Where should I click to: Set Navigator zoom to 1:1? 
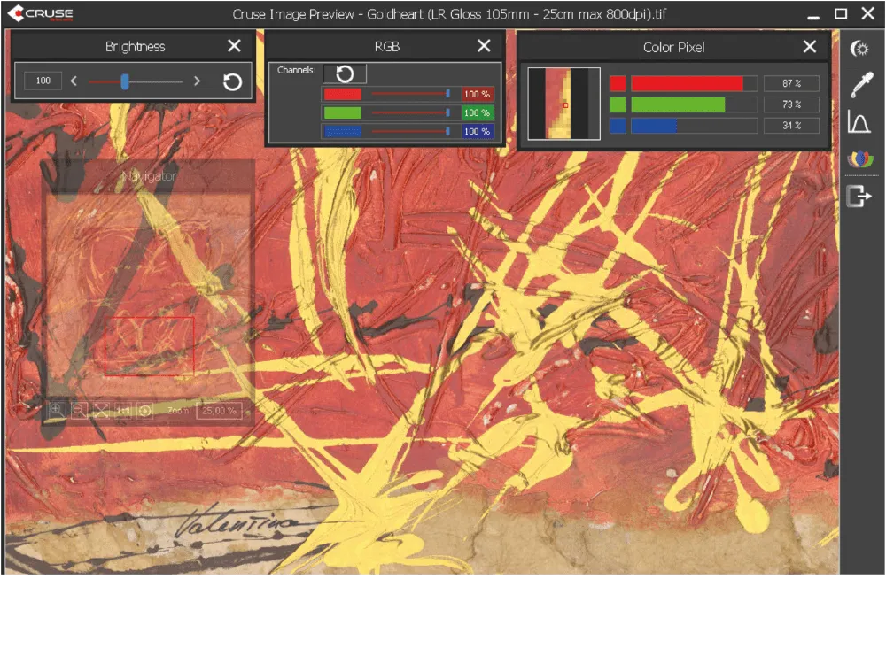(123, 410)
